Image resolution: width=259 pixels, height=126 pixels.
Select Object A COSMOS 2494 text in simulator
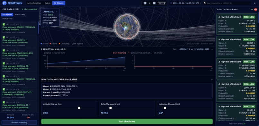click(60, 86)
